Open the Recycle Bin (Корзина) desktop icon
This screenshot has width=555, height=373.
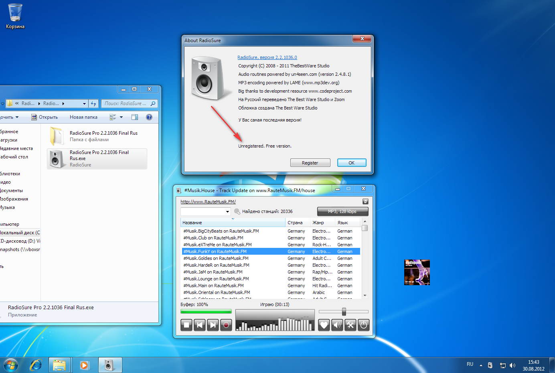click(x=15, y=16)
